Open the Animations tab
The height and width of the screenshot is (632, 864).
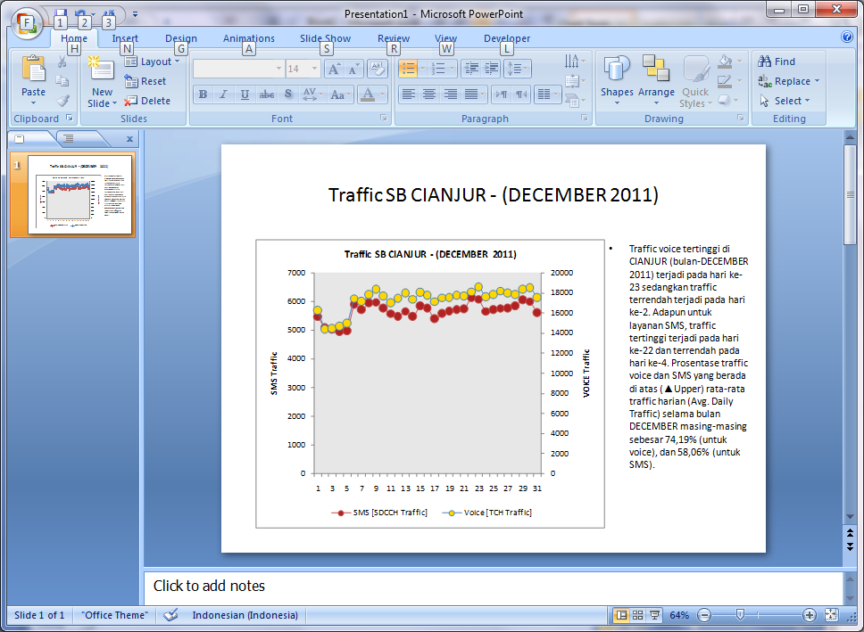coord(249,38)
